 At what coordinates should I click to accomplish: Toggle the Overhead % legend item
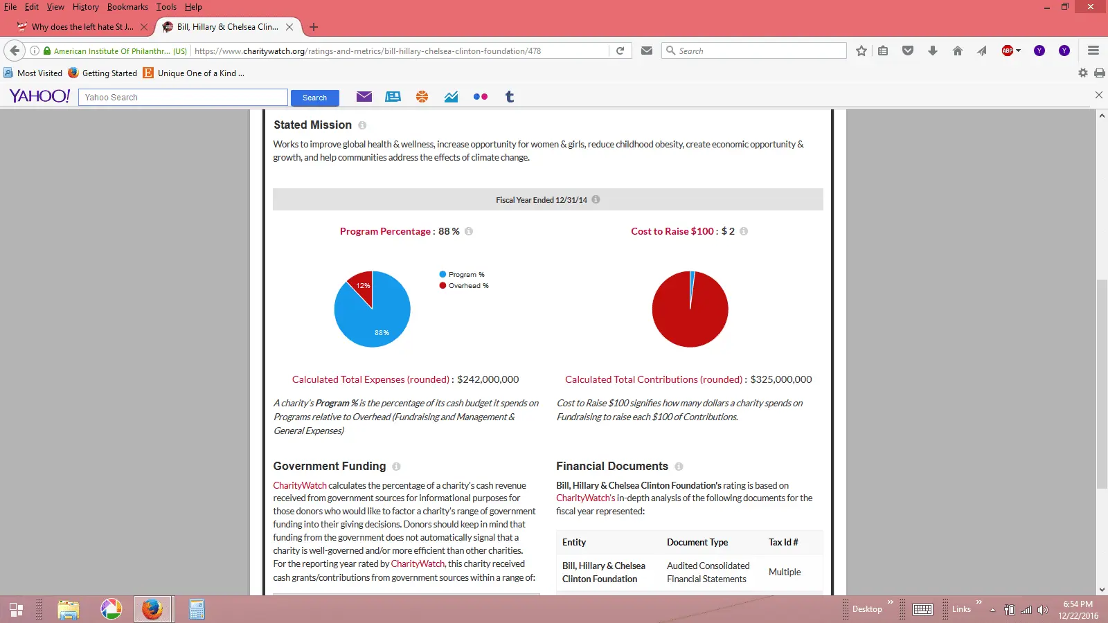click(x=464, y=285)
